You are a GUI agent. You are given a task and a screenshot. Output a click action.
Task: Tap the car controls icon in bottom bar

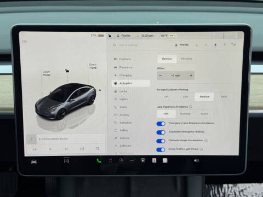pyautogui.click(x=34, y=161)
